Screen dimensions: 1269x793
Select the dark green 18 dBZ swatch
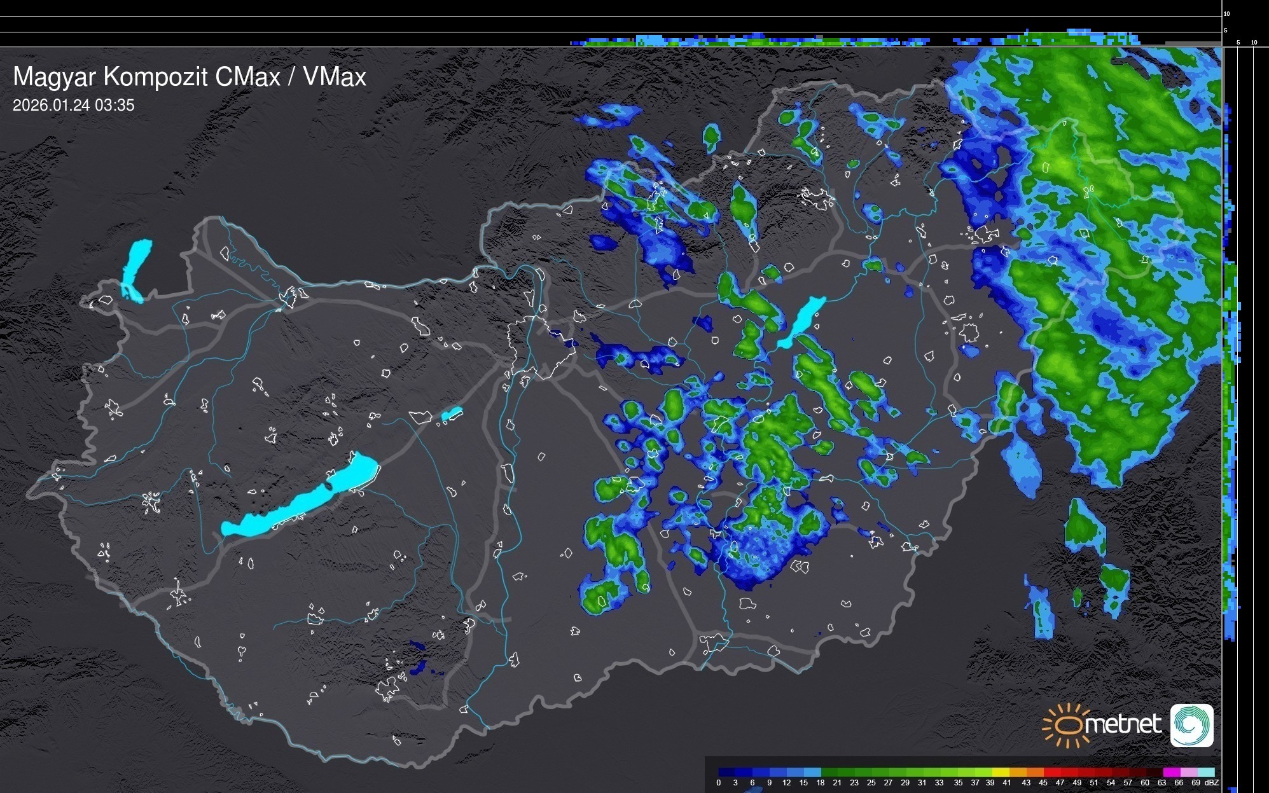[x=829, y=772]
